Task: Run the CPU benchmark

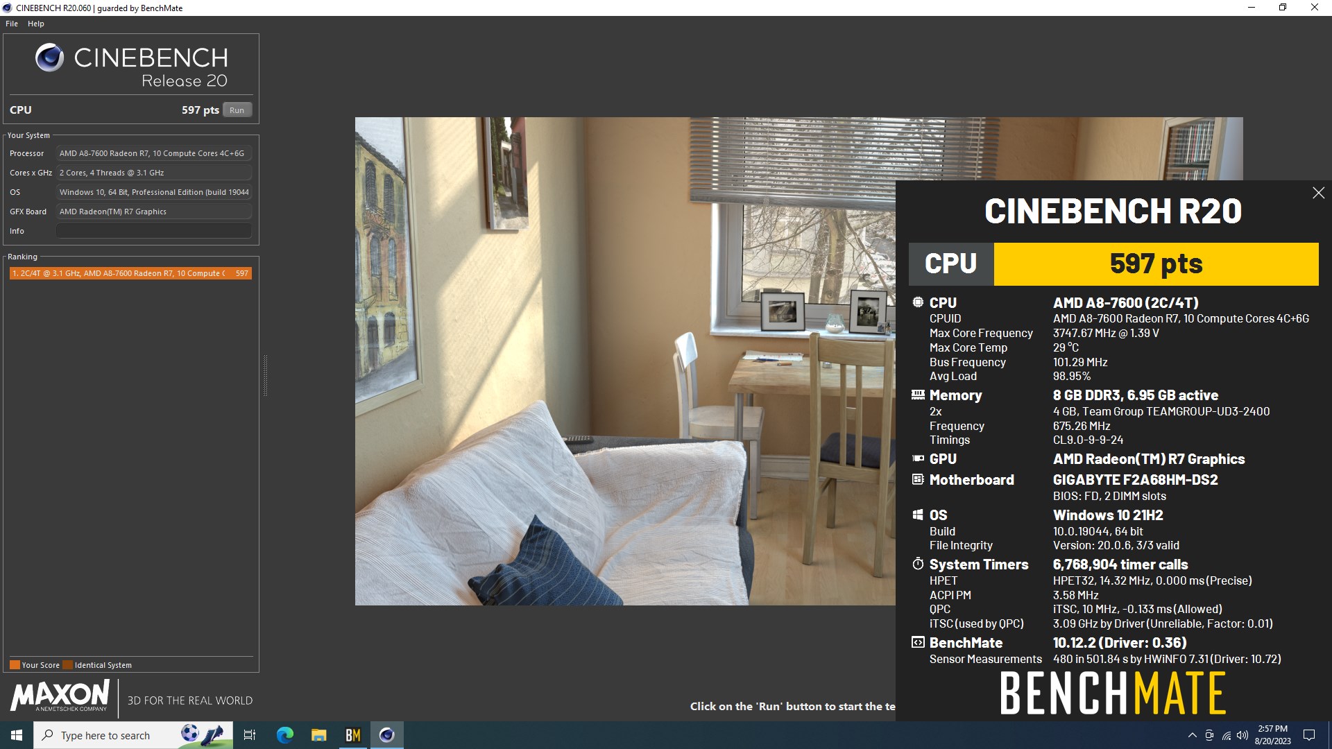Action: click(237, 110)
